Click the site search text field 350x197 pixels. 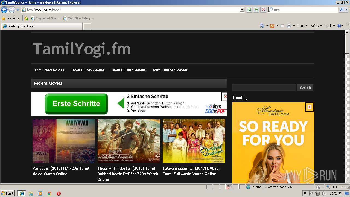tap(264, 88)
